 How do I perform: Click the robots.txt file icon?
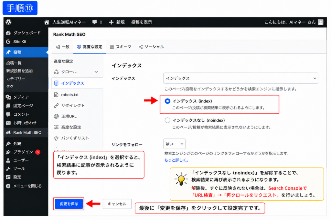click(56, 95)
